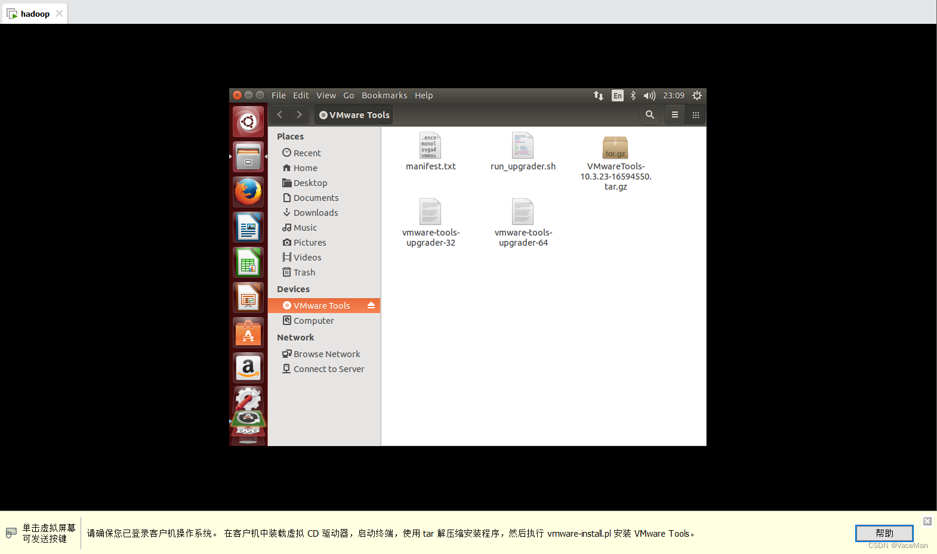Open Downloads in the sidebar
The height and width of the screenshot is (554, 937).
pos(324,213)
